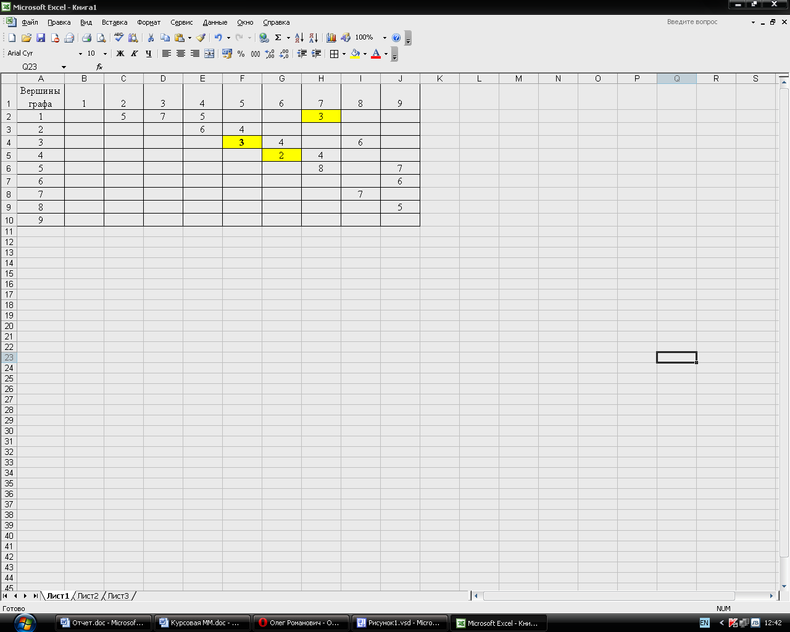The image size is (790, 632).
Task: Toggle align right
Action: point(195,54)
